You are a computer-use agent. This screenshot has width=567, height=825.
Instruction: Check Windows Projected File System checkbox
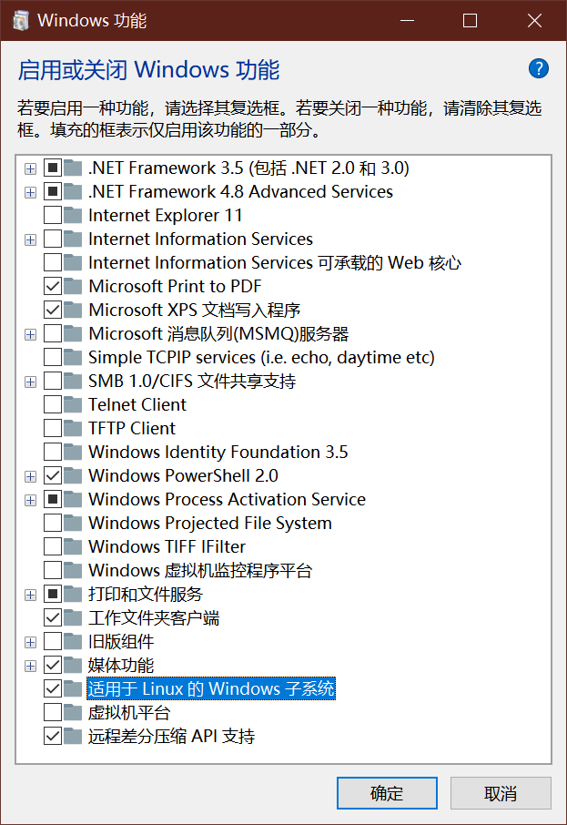pos(53,523)
